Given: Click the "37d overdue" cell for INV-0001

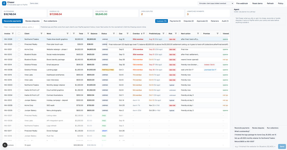Looking at the screenshot, I should coord(138,50).
